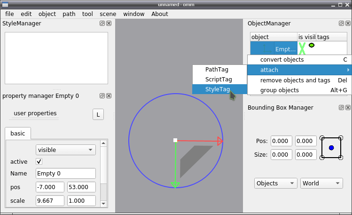The width and height of the screenshot is (352, 215).
Task: Click the L button
Action: click(x=98, y=115)
